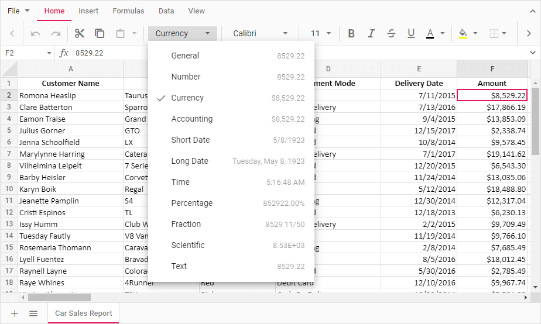Click the fill color paint bucket

463,33
